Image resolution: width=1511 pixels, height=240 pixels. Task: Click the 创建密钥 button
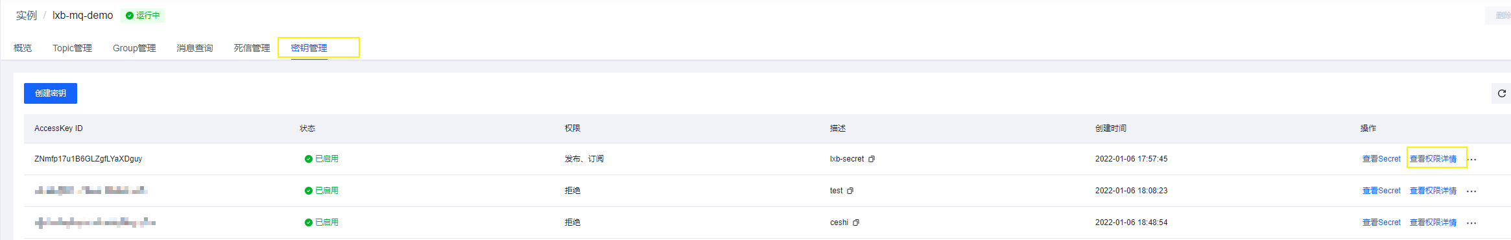tap(51, 93)
